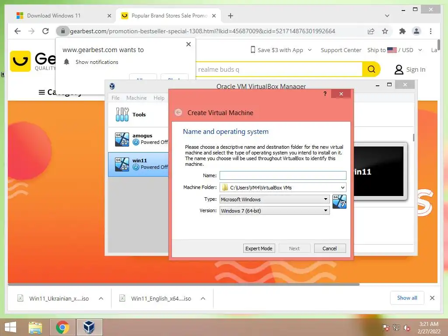The image size is (448, 336).
Task: Select the amogus virtual machine icon
Action: (122, 140)
